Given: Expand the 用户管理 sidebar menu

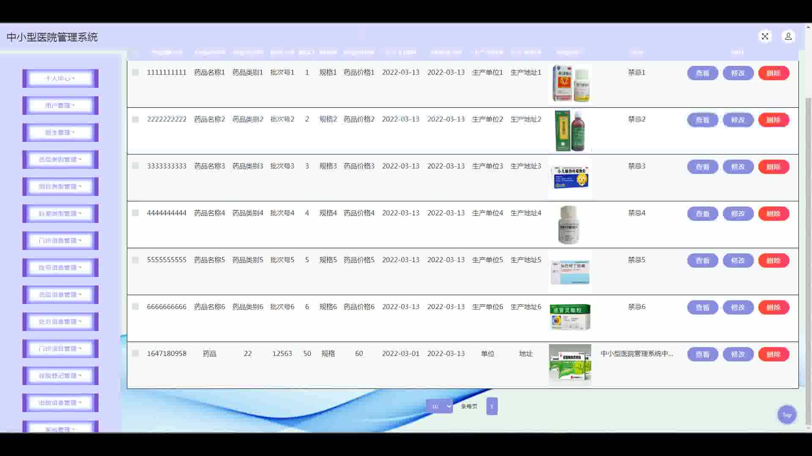Looking at the screenshot, I should tap(60, 106).
